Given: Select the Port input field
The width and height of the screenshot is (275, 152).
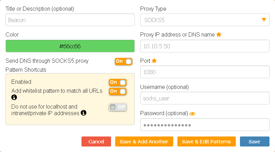Looking at the screenshot, I should (205, 72).
